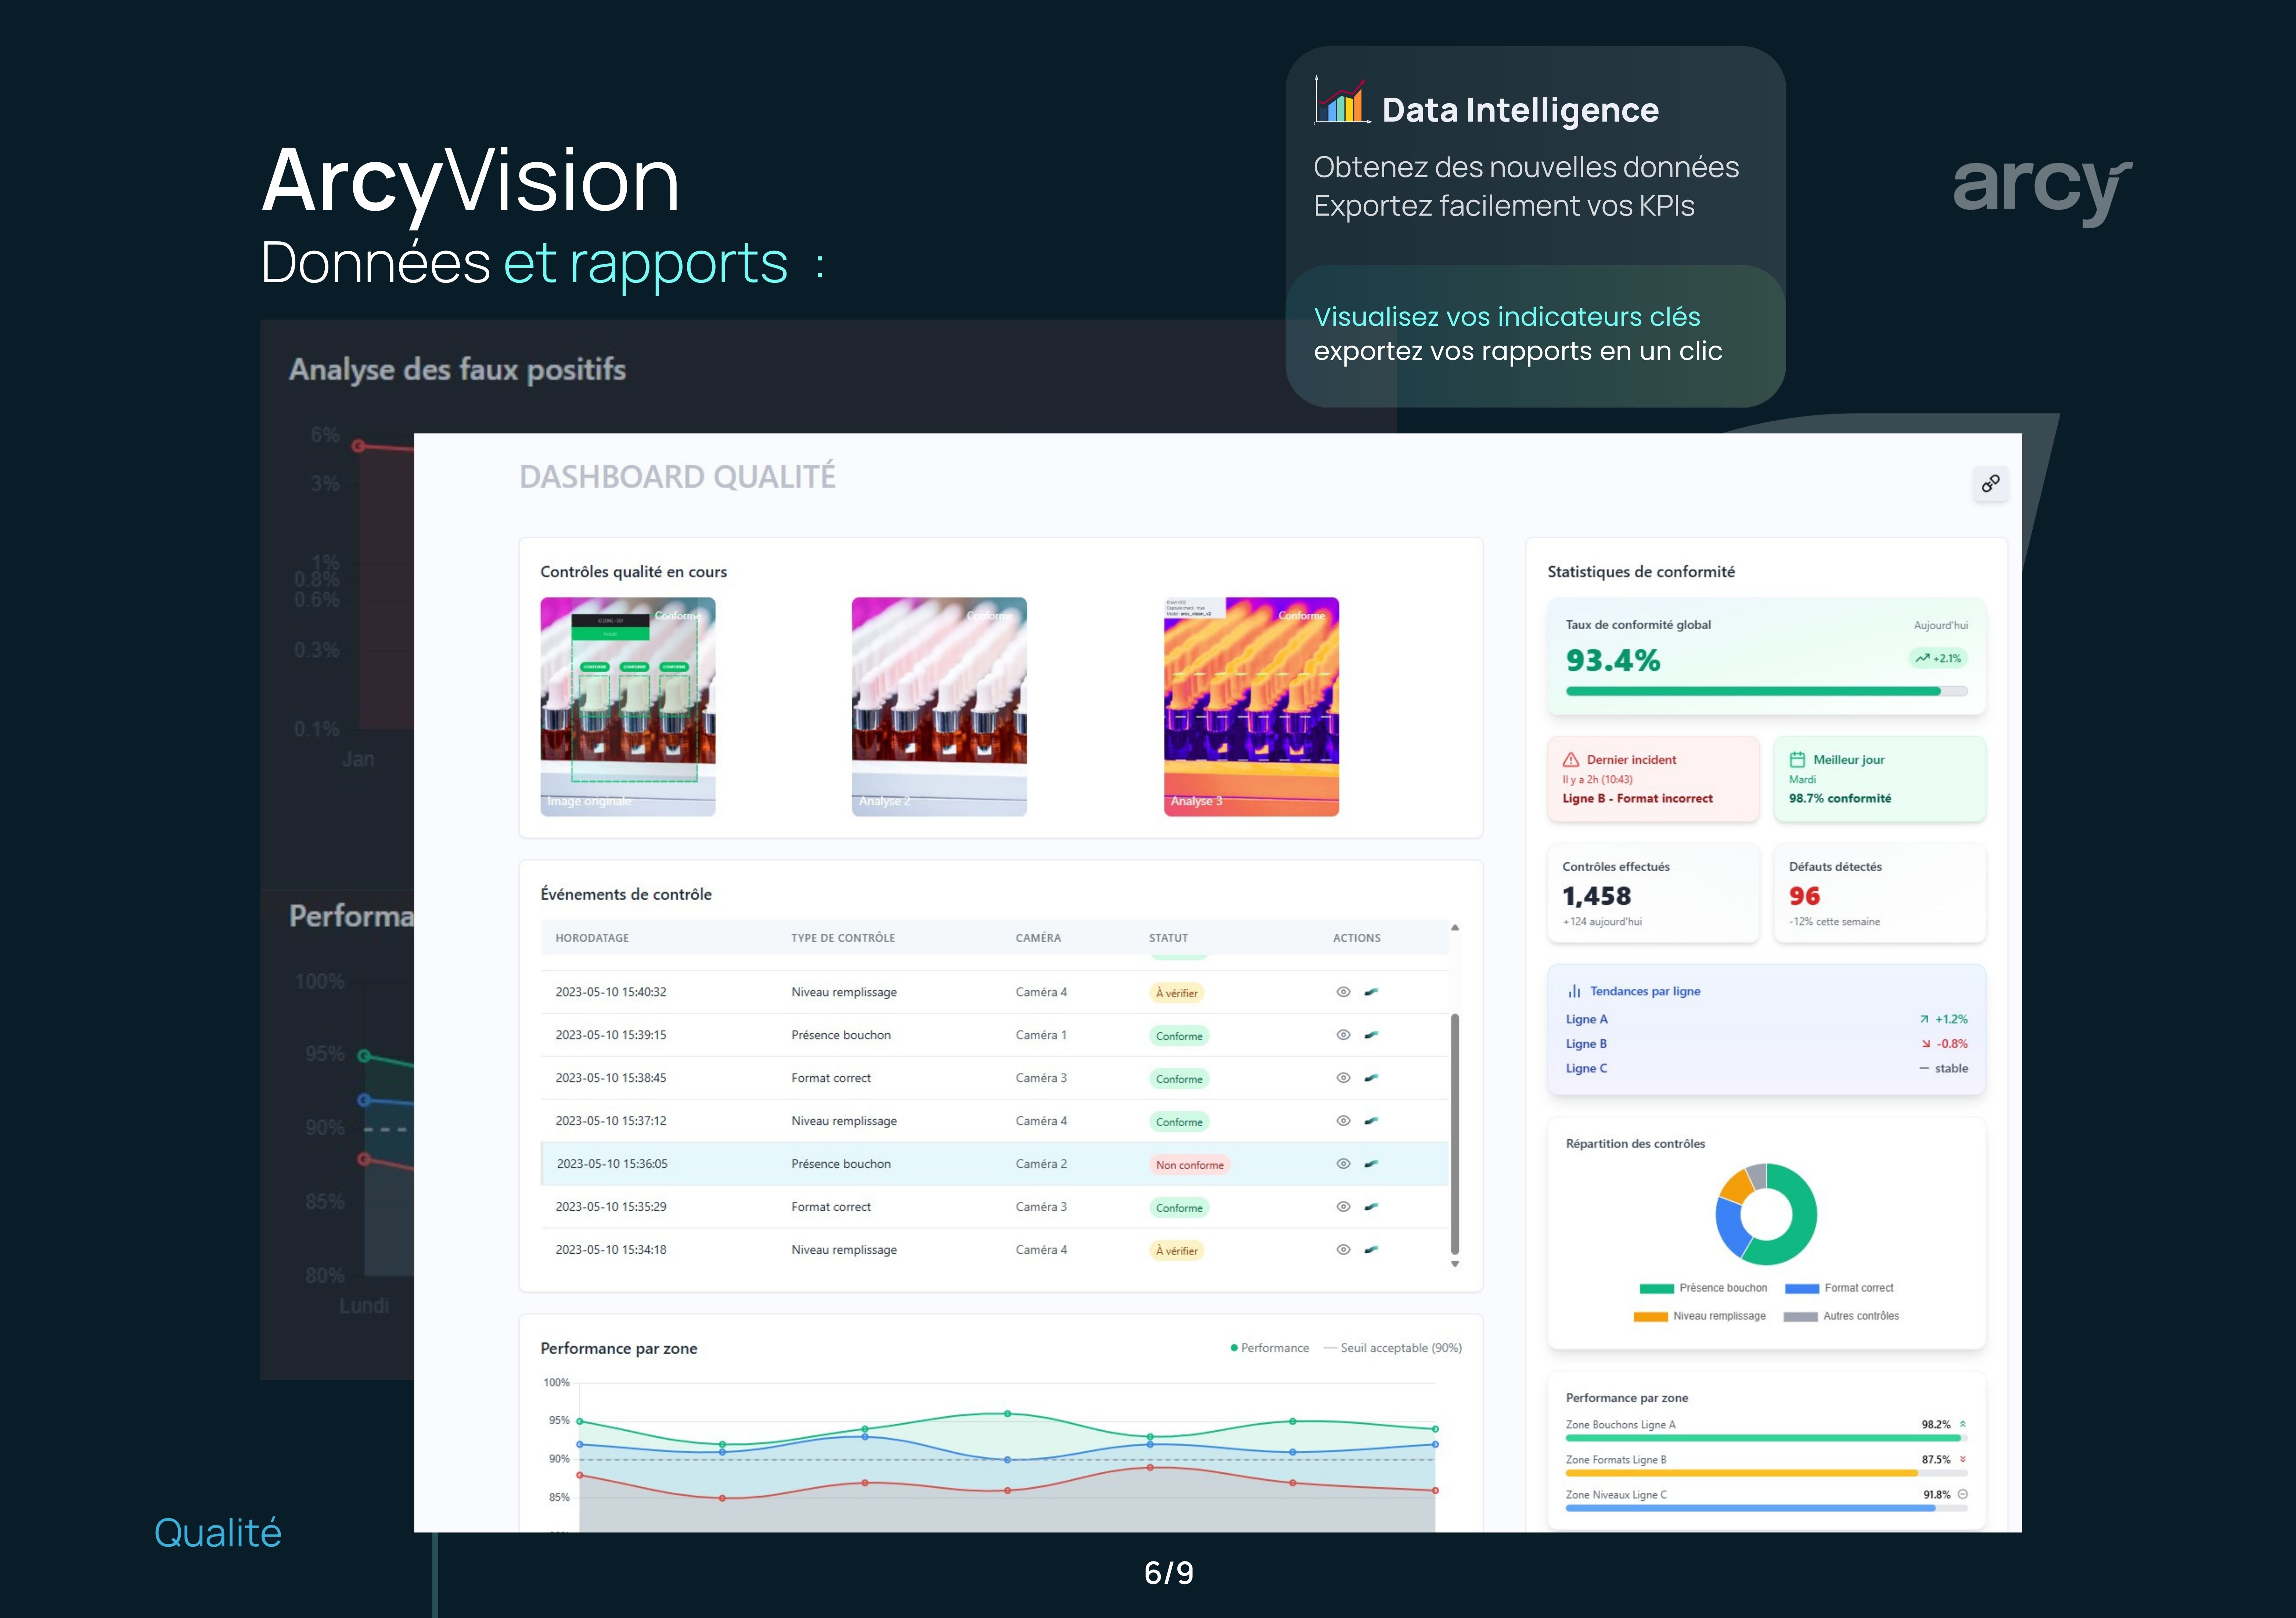Viewport: 2296px width, 1618px height.
Task: Click the +2.1% trend badge
Action: tap(1938, 658)
